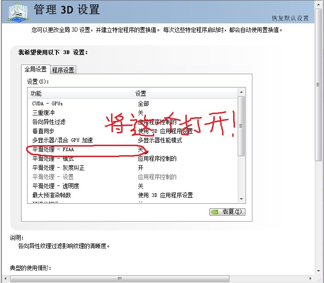Open the CUDA - GPUs value 全部
The image size is (324, 283).
pos(144,103)
